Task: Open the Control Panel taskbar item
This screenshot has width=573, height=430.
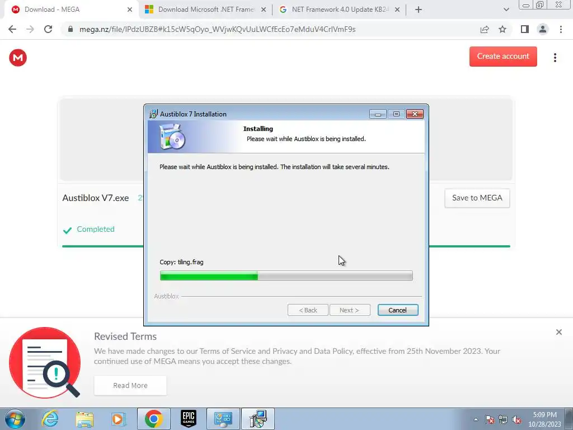Action: [x=223, y=419]
